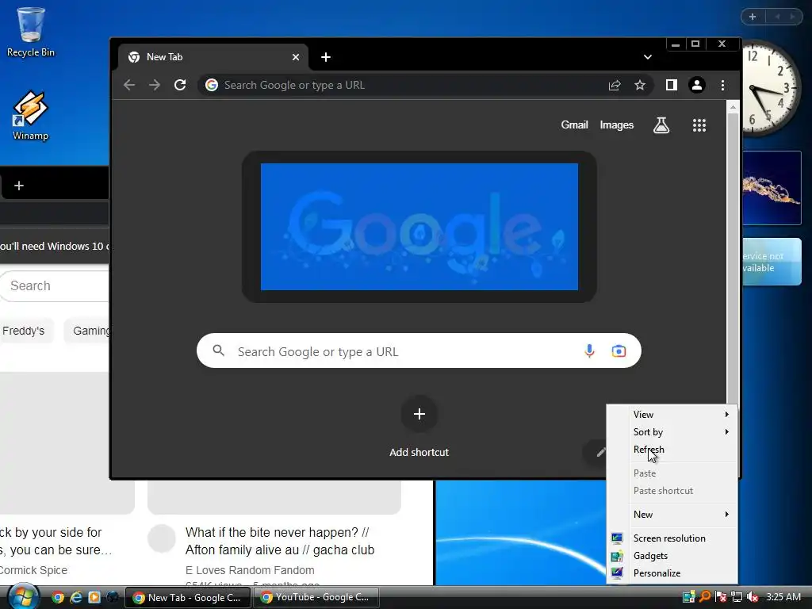Click the Google doodle image
812x609 pixels.
pyautogui.click(x=419, y=227)
